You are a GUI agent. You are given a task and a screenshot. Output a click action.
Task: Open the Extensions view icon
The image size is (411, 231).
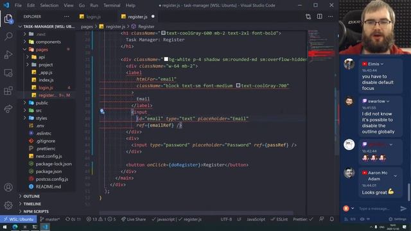click(x=8, y=91)
